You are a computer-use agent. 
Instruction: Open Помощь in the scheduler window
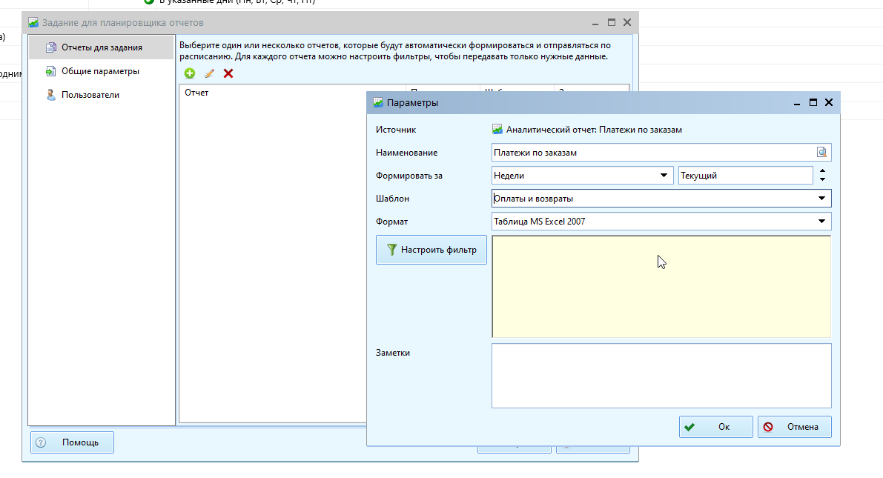point(72,442)
